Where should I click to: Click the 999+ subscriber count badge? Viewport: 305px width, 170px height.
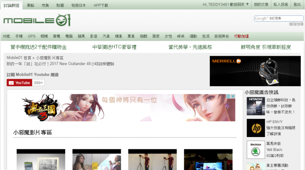click(39, 83)
